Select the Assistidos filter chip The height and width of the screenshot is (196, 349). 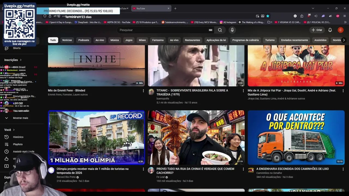tap(320, 40)
